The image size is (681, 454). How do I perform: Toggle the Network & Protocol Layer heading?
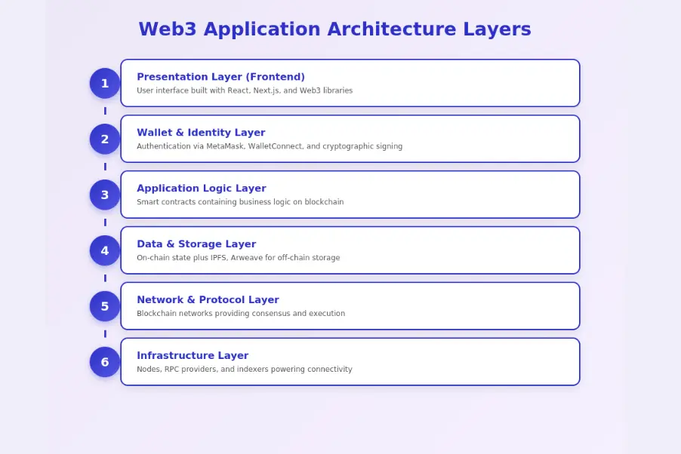[x=208, y=299]
